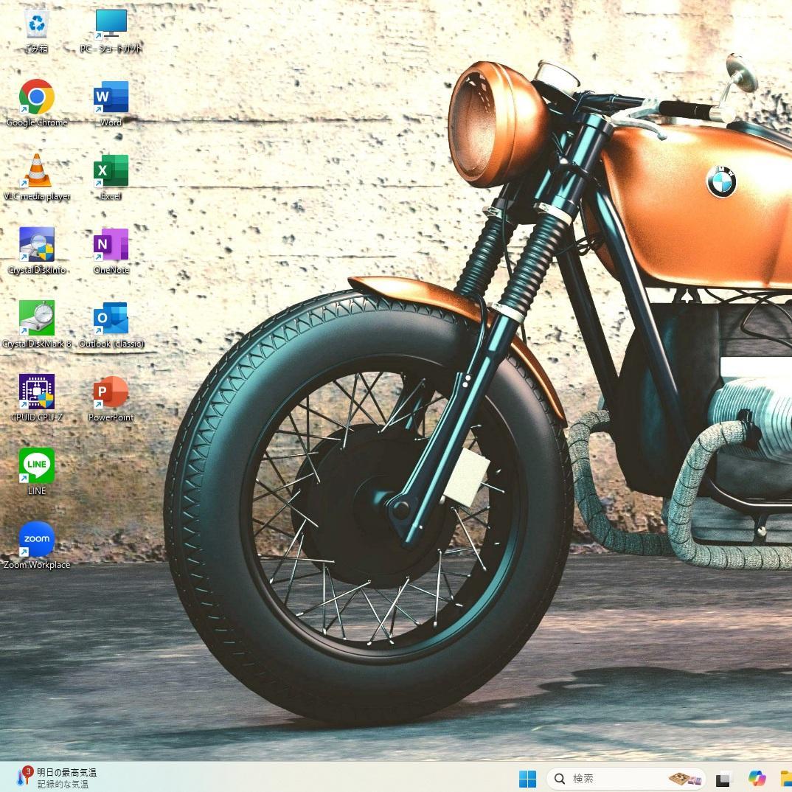Select the CrystalDiskInfo shortcut

click(x=36, y=245)
